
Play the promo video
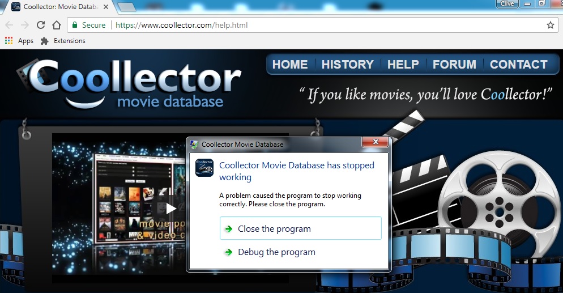[171, 209]
